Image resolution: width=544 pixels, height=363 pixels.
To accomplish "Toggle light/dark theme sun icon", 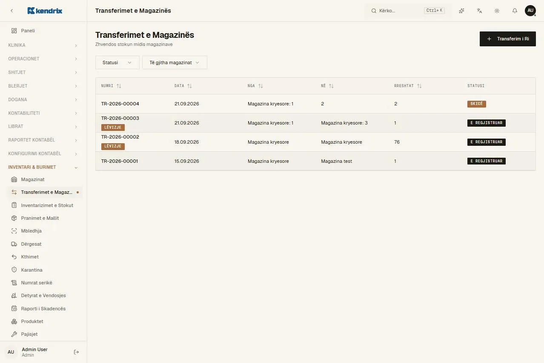I will [x=497, y=11].
